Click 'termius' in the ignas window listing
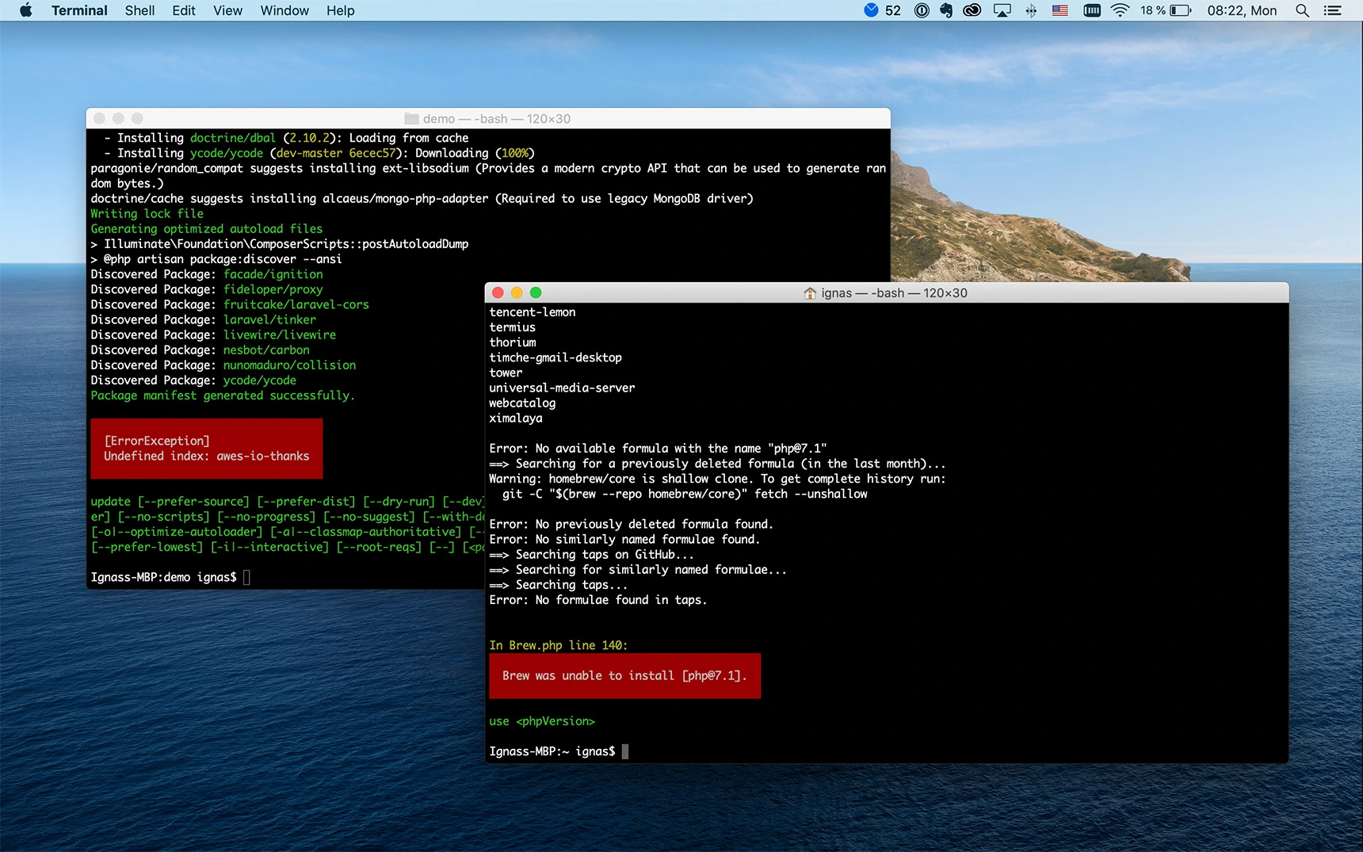The height and width of the screenshot is (852, 1363). click(x=512, y=327)
